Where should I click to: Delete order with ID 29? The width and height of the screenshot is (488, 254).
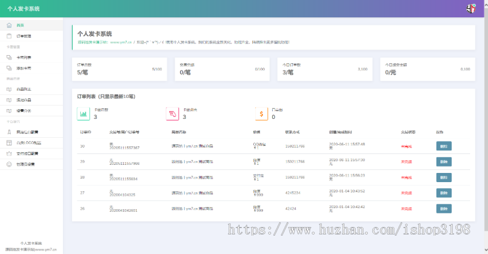[x=444, y=162]
